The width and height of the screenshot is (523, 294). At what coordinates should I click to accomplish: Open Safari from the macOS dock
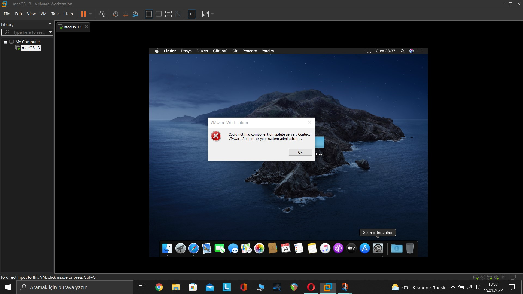193,248
